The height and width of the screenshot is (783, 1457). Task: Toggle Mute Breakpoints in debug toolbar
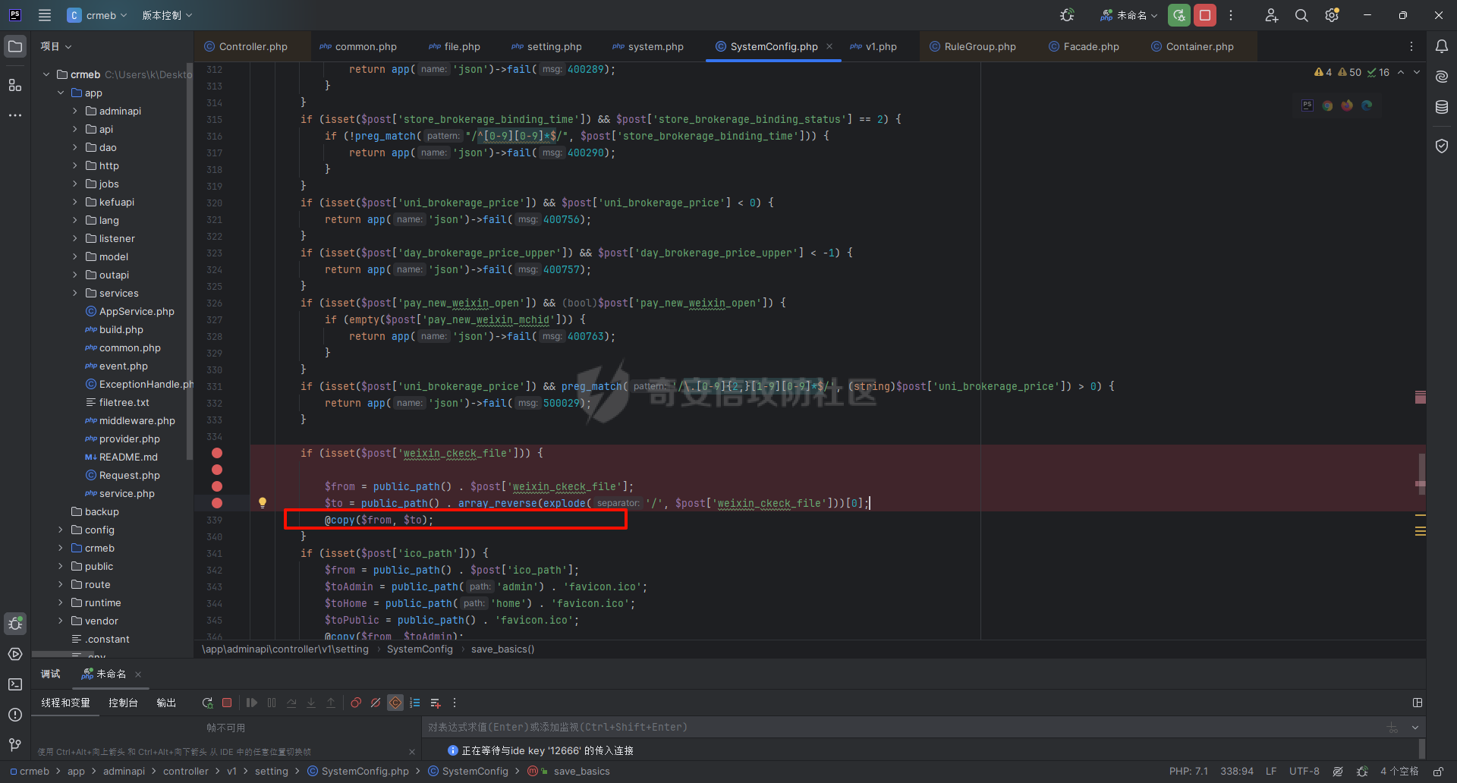pos(376,703)
